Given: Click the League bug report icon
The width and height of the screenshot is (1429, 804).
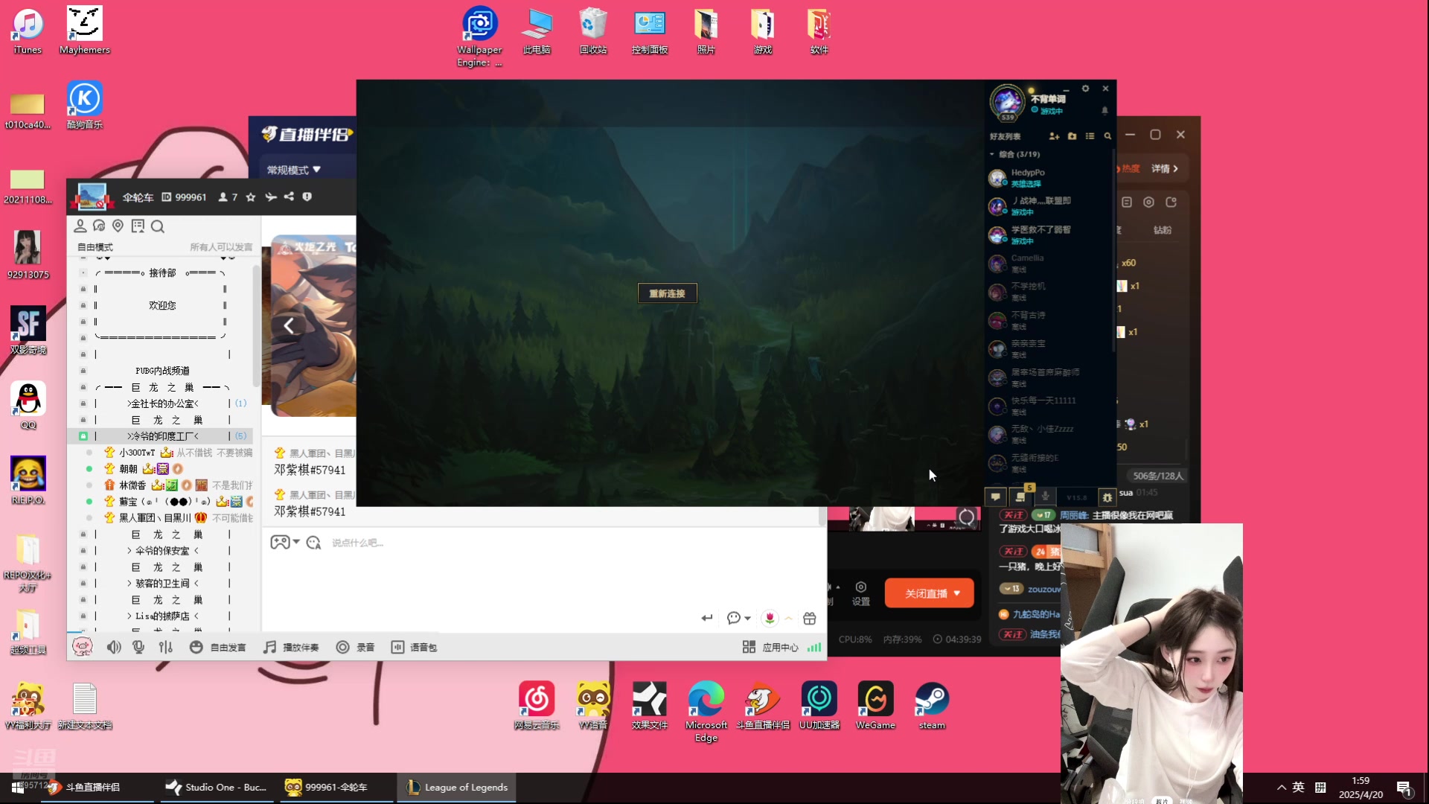Looking at the screenshot, I should 1107,497.
